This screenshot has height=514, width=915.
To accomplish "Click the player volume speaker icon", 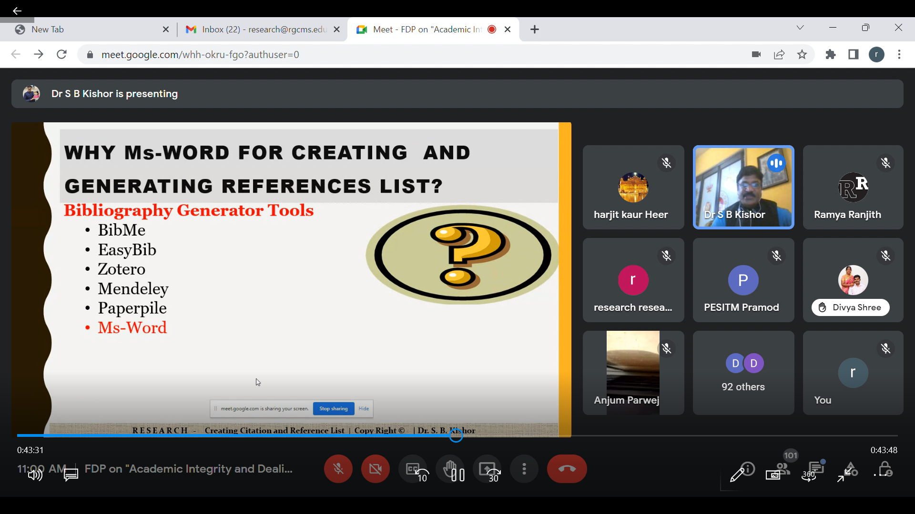I will tap(35, 475).
